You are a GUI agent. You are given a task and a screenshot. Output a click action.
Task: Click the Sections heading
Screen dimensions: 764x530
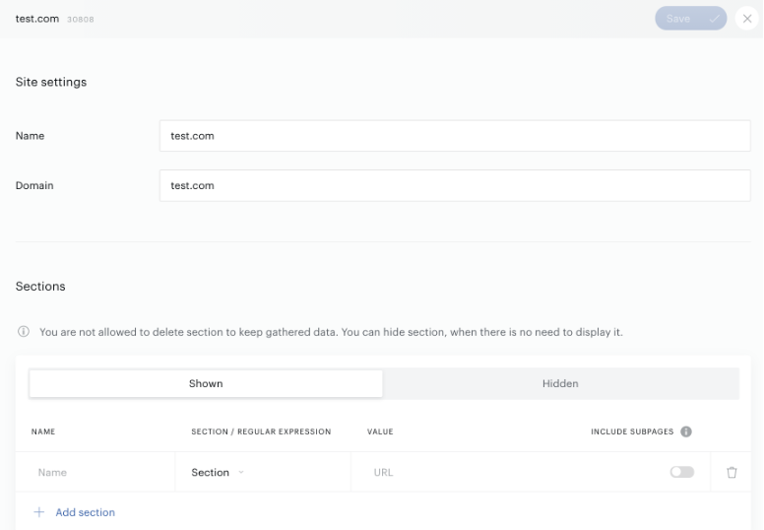(40, 287)
